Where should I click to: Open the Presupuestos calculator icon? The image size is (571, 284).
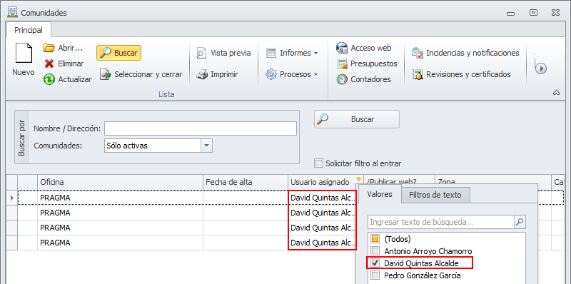(342, 64)
